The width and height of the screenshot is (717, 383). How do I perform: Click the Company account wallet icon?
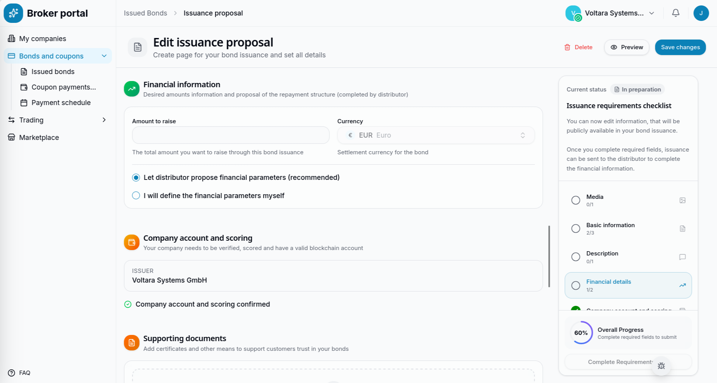tap(132, 242)
